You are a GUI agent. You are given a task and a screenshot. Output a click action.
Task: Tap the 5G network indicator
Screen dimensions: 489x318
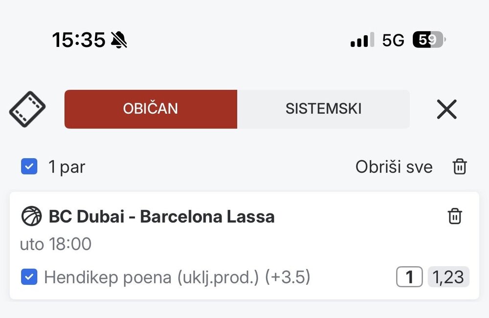coord(393,40)
